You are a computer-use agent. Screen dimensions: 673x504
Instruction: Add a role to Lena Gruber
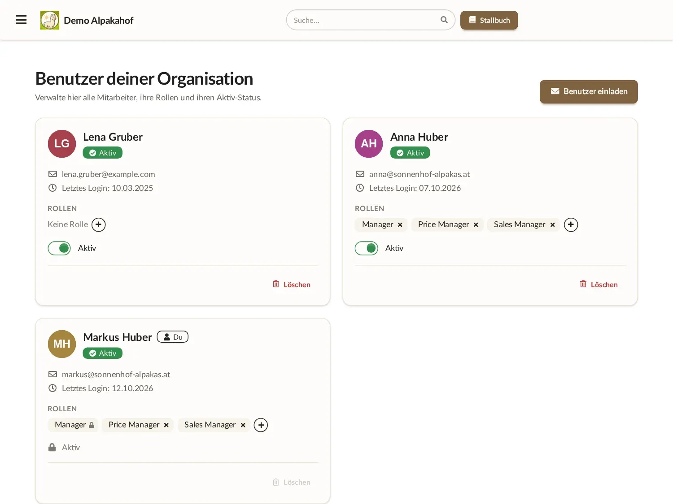[x=99, y=224]
